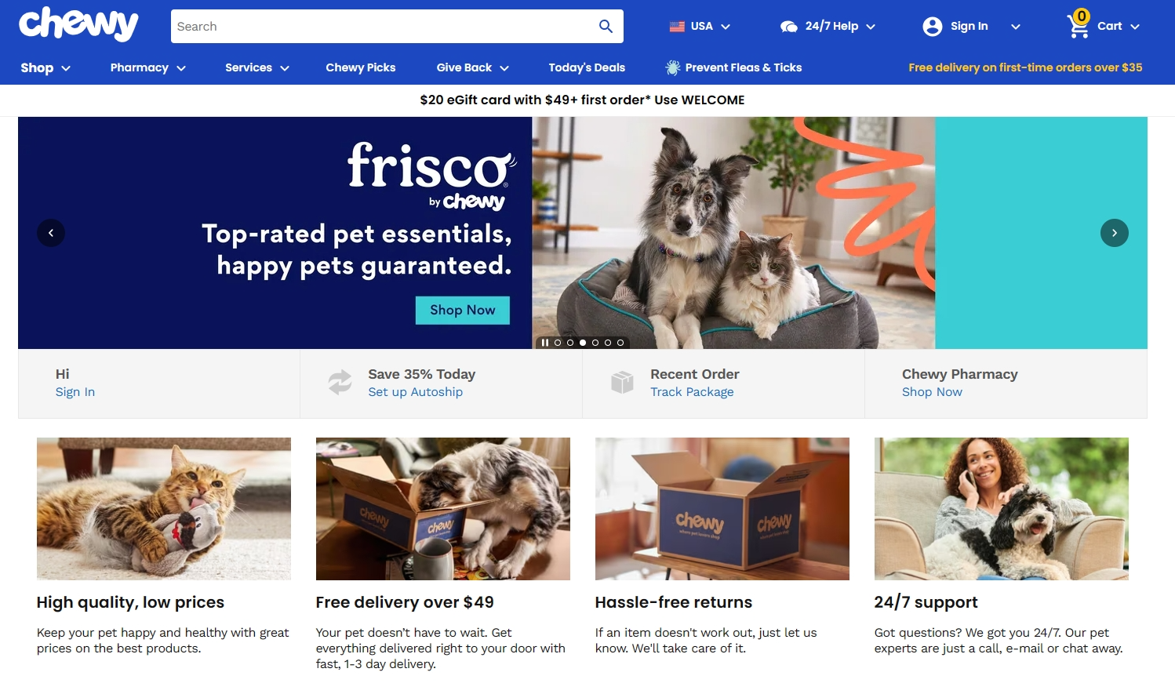Click the Sign In avatar icon

pos(932,26)
